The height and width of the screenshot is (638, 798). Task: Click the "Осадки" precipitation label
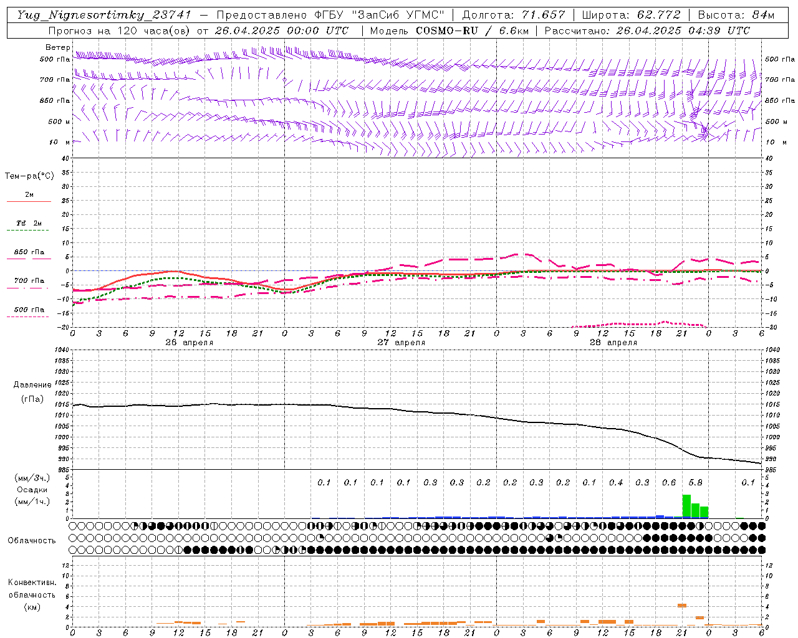32,490
